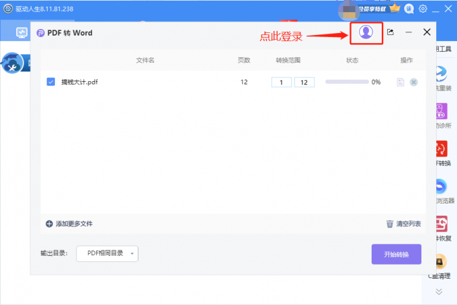Click the VIP crown icon
The height and width of the screenshot is (305, 457).
tap(394, 9)
